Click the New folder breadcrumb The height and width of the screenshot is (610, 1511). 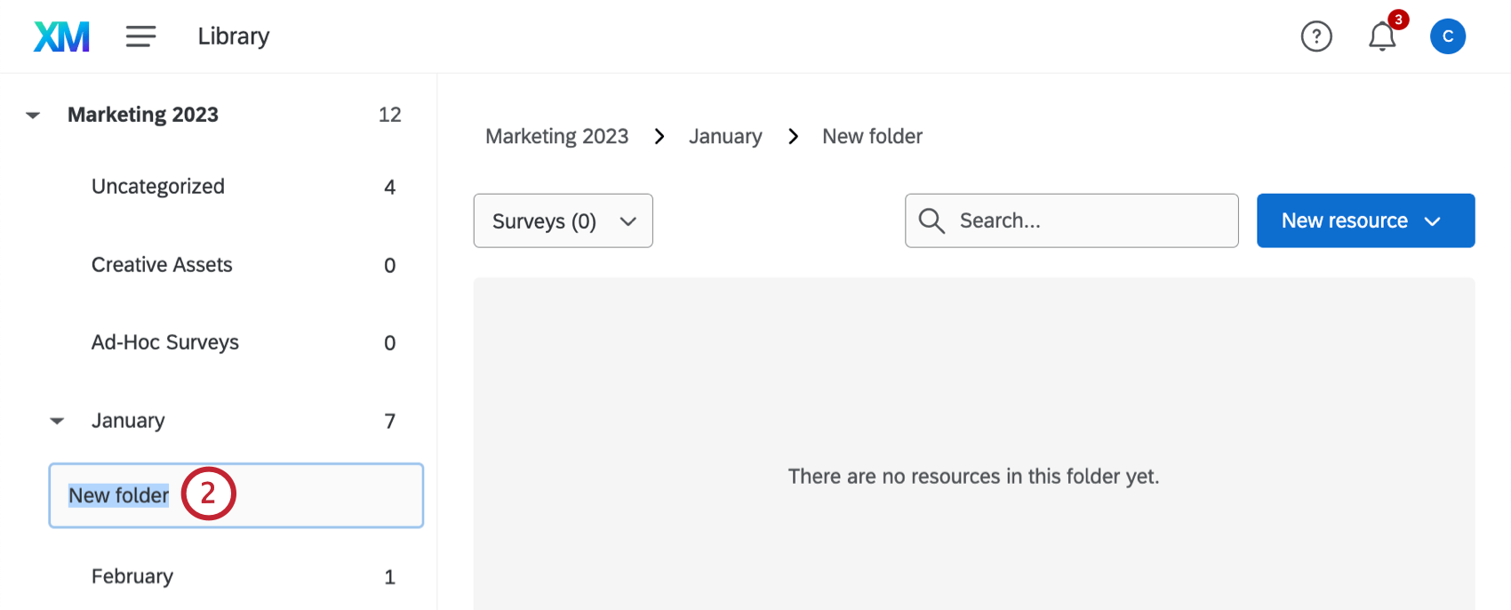tap(872, 136)
